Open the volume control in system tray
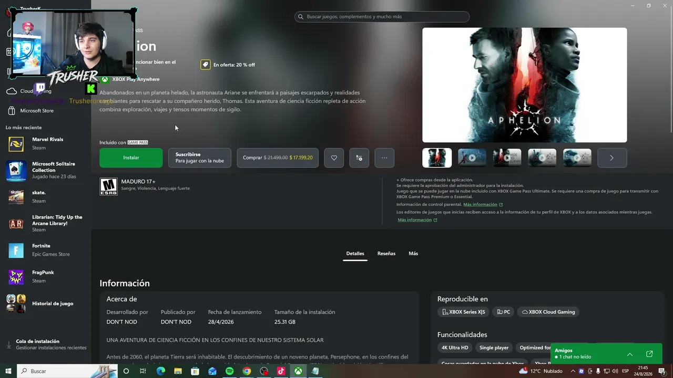The image size is (673, 378). 615,371
